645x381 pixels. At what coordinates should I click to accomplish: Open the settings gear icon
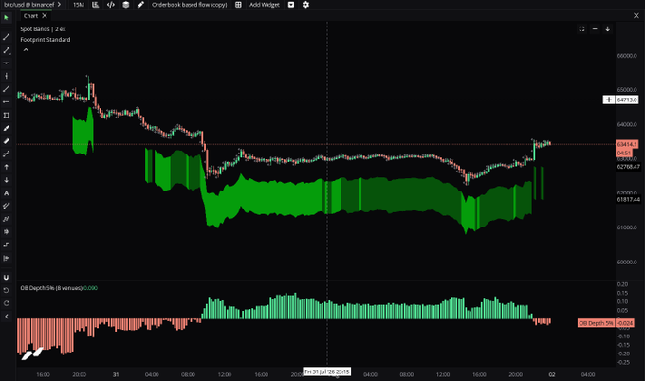[x=305, y=5]
